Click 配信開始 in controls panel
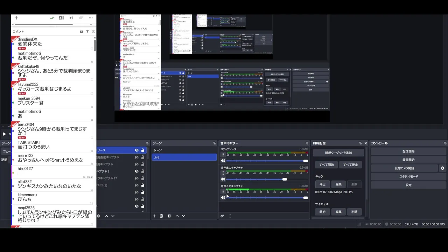 pos(408,151)
